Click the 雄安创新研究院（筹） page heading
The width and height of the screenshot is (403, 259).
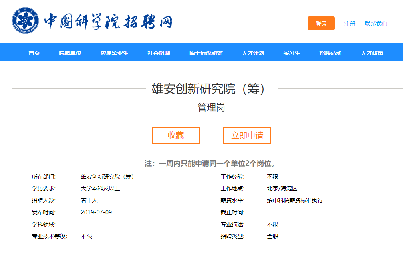[208, 89]
